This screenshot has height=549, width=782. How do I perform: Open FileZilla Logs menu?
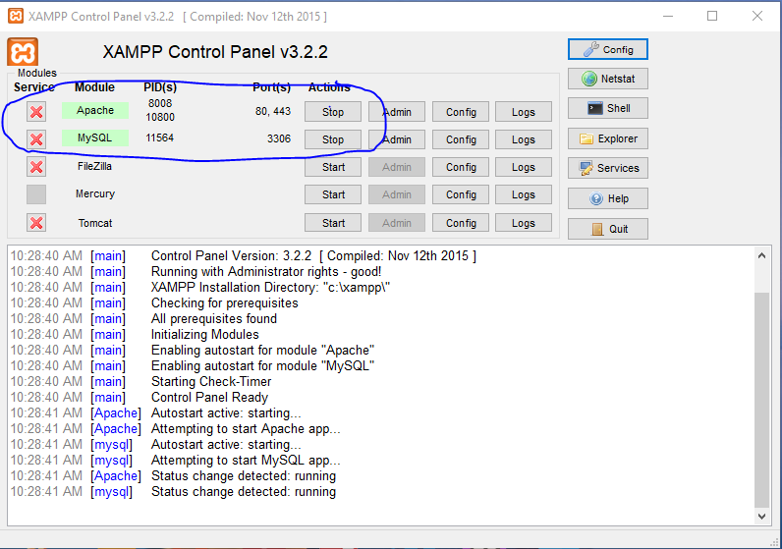click(x=524, y=167)
